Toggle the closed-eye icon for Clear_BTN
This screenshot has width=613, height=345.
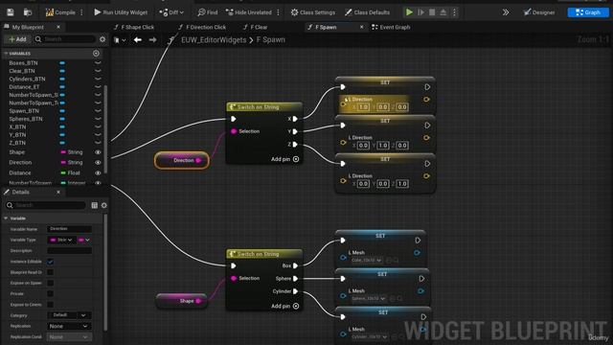pyautogui.click(x=98, y=71)
